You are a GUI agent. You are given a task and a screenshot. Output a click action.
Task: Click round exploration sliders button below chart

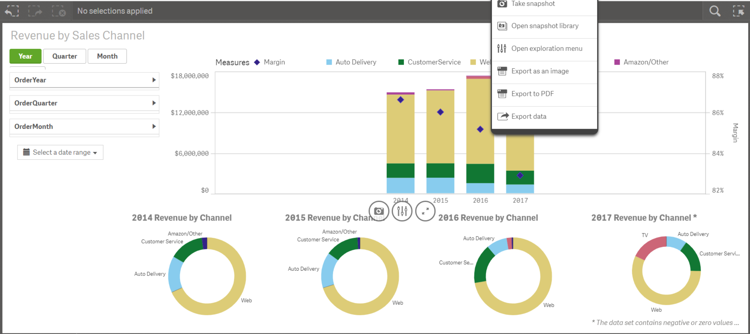pos(402,211)
